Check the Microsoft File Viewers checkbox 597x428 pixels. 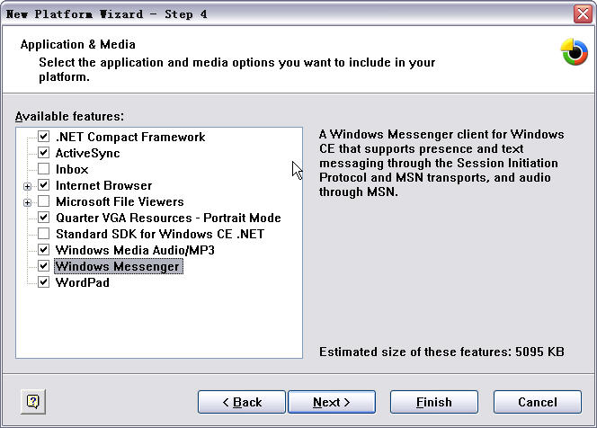[x=43, y=201]
